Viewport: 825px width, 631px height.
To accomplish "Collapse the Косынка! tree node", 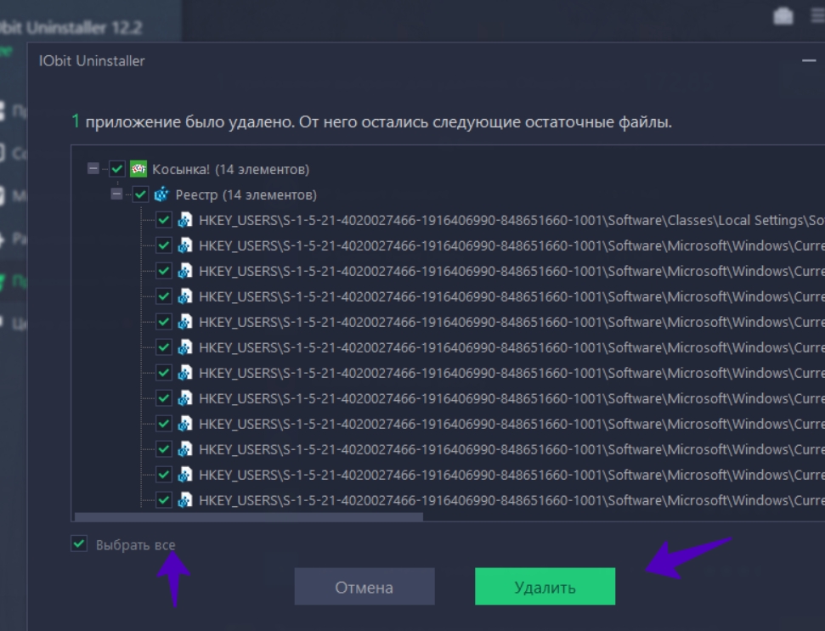I will [93, 169].
